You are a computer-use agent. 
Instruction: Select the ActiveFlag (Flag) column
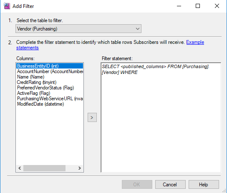[x=50, y=93]
